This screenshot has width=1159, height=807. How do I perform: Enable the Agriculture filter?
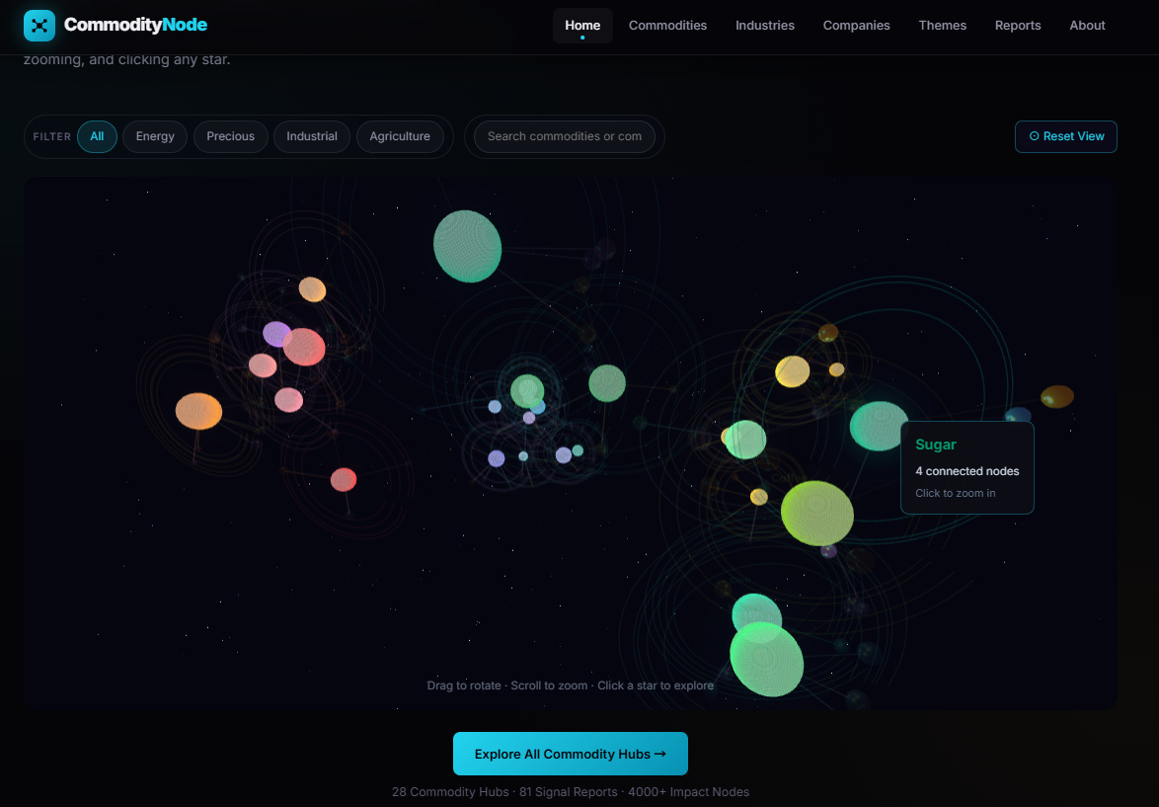click(x=399, y=136)
